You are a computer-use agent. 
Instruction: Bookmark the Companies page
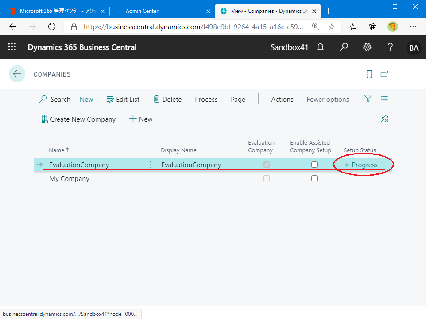(369, 74)
